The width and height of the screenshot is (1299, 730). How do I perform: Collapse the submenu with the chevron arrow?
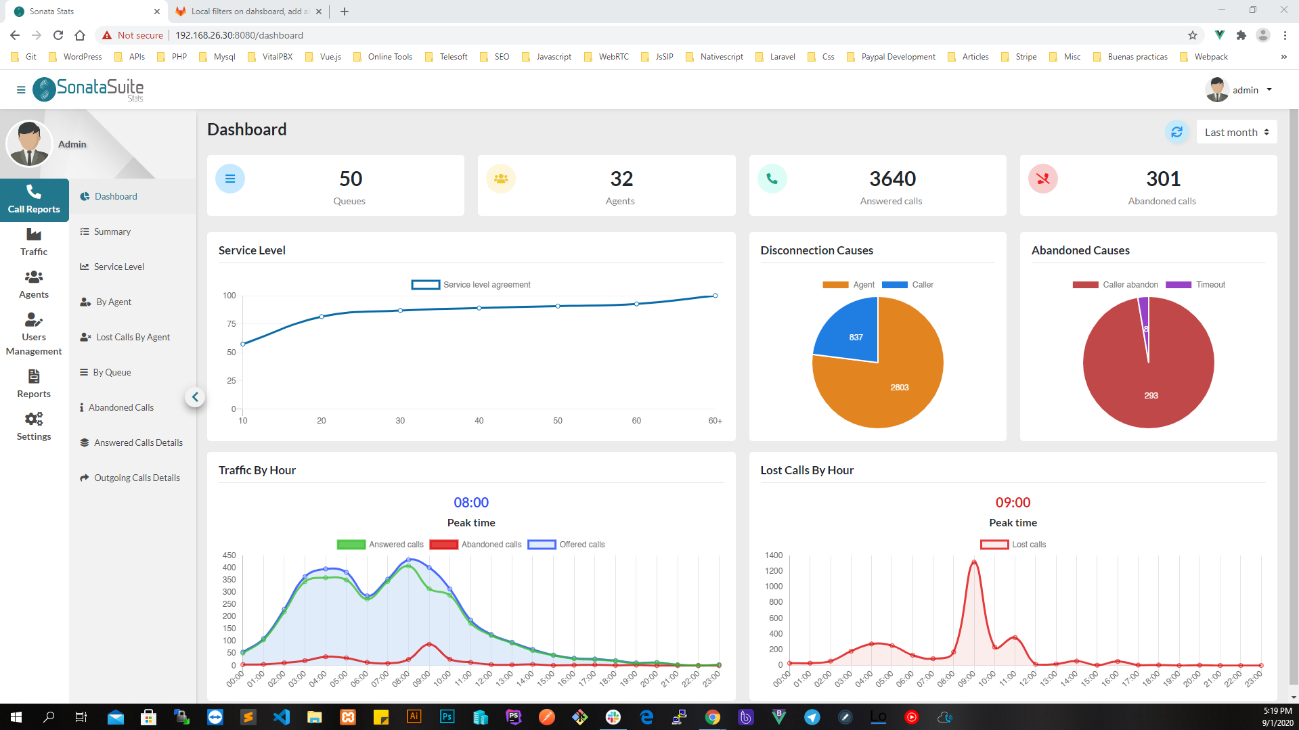[195, 397]
